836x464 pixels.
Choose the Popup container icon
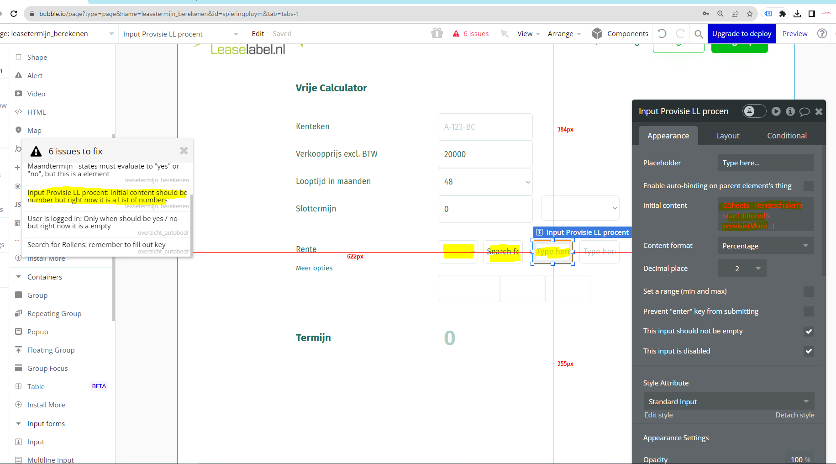[19, 332]
